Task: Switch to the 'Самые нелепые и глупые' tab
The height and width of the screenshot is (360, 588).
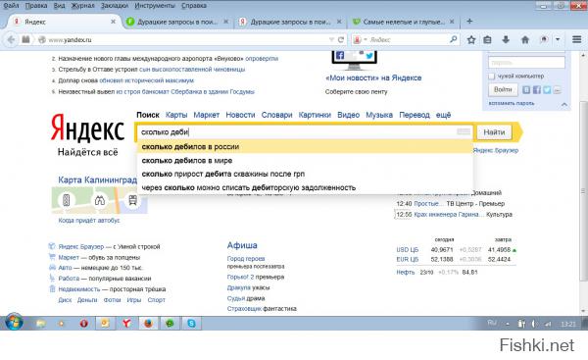Action: pos(403,22)
